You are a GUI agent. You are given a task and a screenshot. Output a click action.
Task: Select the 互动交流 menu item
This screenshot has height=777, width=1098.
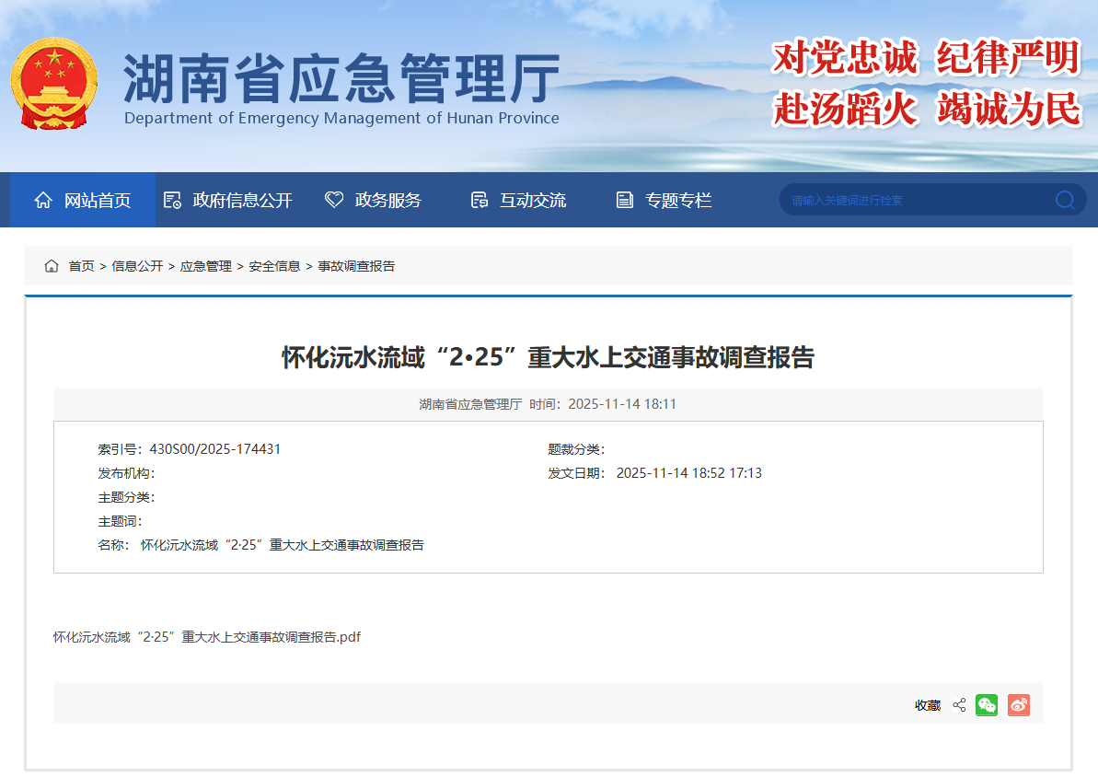click(x=532, y=200)
